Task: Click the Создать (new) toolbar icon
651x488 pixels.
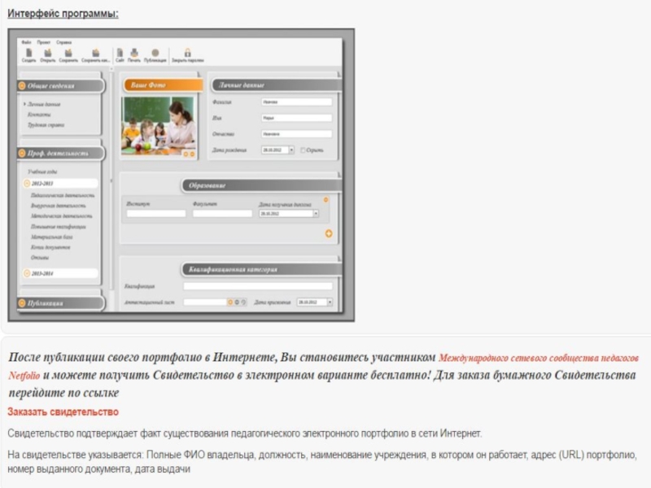Action: pyautogui.click(x=28, y=53)
